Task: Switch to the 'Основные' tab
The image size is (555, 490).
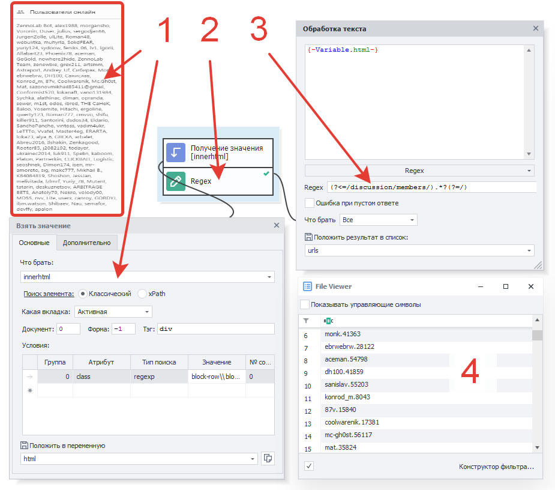Action: click(x=34, y=243)
